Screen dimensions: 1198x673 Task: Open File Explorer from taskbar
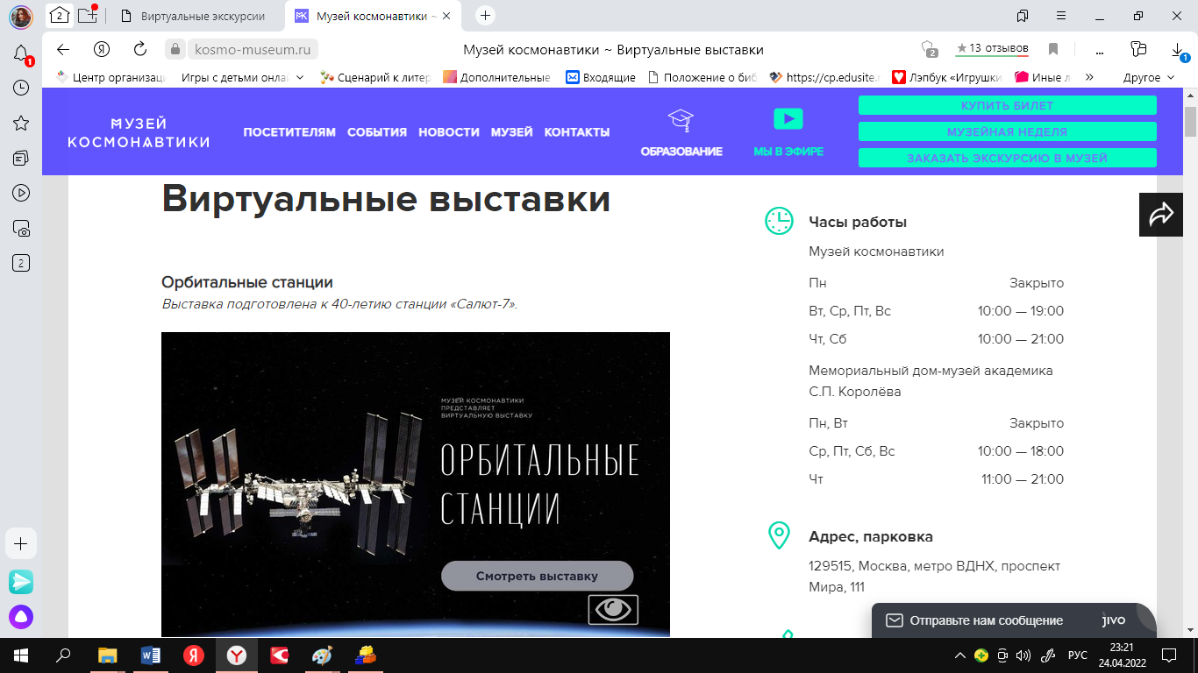[x=107, y=655]
